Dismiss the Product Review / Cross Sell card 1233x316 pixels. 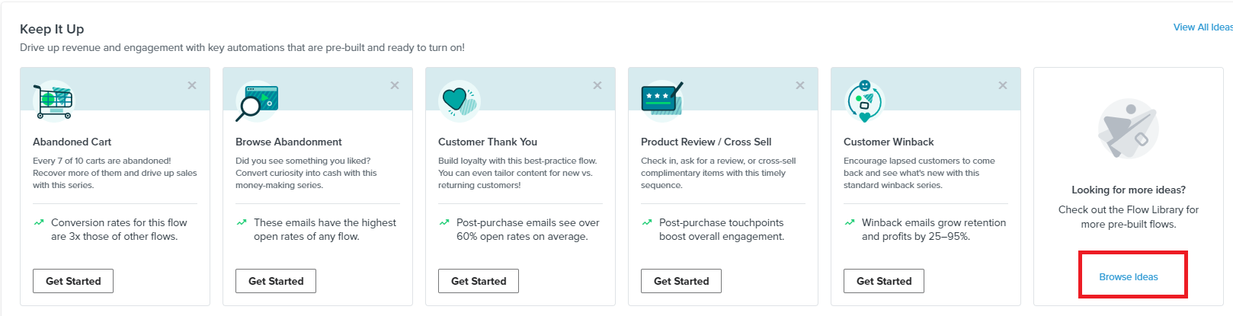point(800,85)
